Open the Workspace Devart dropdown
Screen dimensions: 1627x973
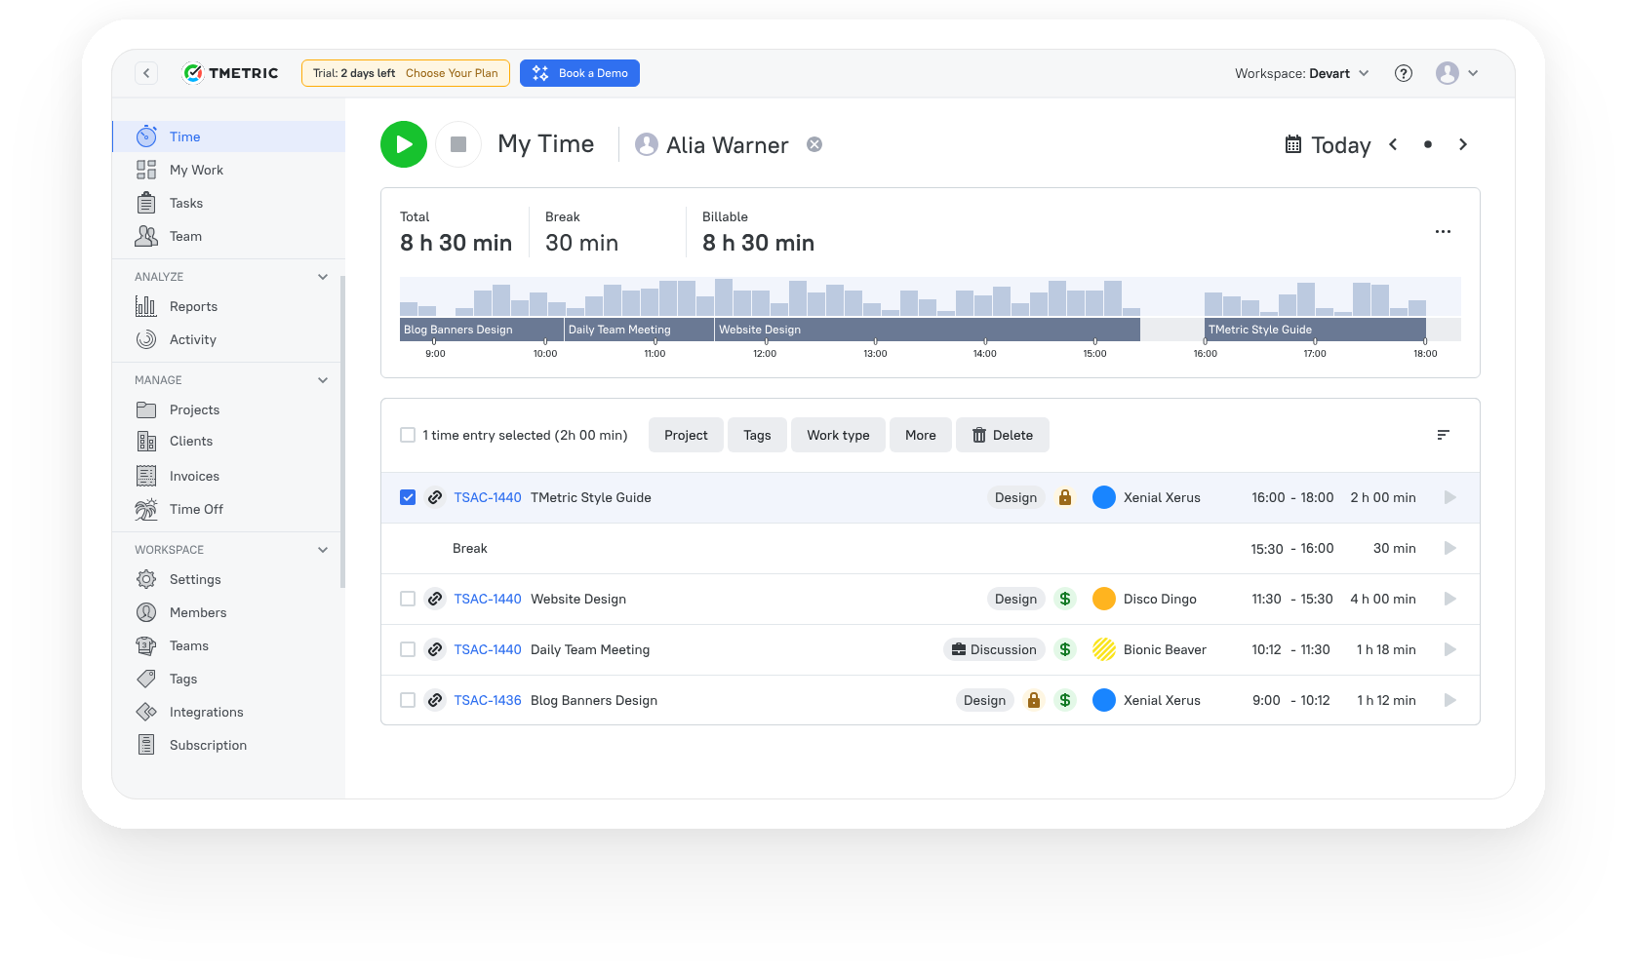[x=1302, y=73]
